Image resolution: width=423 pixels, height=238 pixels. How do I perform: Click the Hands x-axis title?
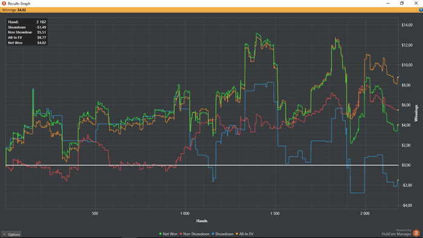pos(202,220)
